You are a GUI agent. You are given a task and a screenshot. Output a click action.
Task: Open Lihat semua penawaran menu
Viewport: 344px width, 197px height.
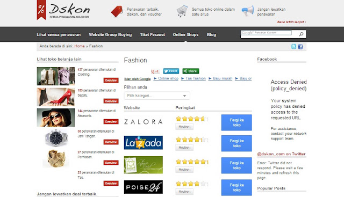pos(59,35)
